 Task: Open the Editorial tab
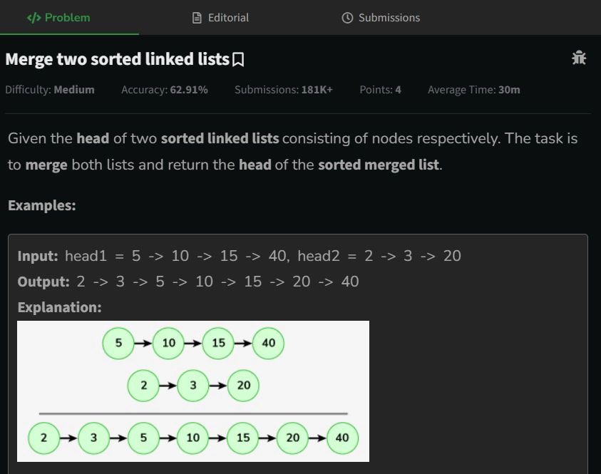[x=220, y=18]
